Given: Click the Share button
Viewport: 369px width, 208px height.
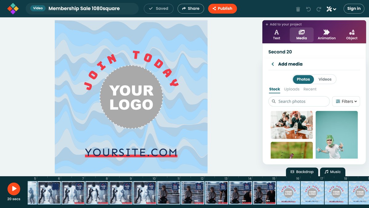Looking at the screenshot, I should click(191, 9).
